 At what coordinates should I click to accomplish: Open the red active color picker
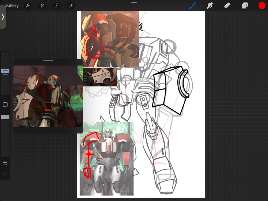(x=262, y=5)
